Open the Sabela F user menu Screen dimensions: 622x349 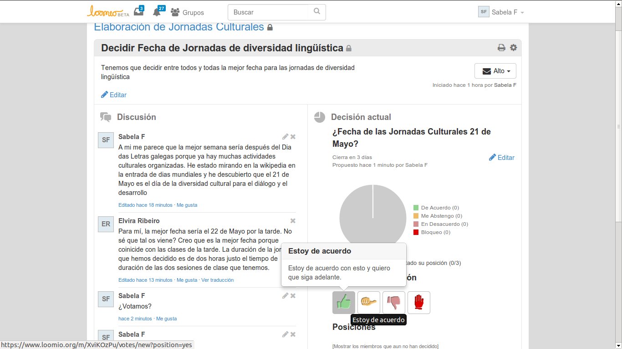[x=501, y=12]
